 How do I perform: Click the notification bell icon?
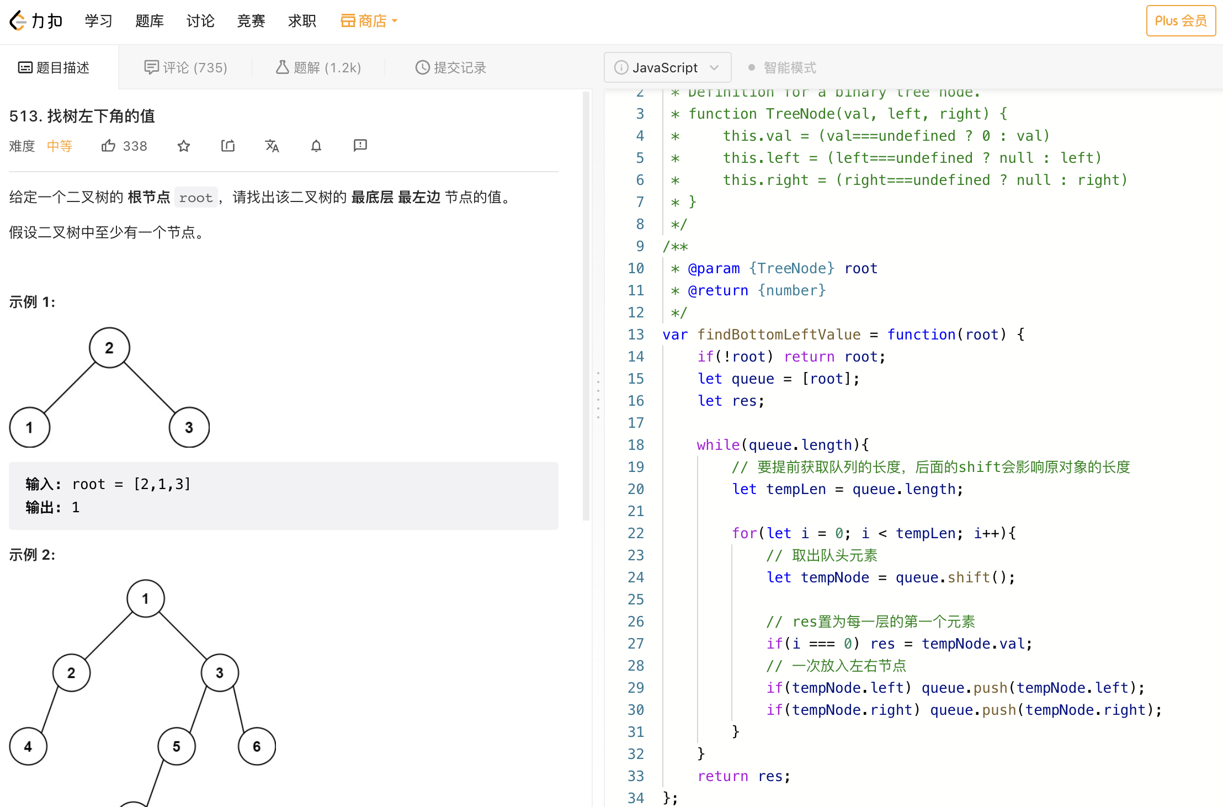click(316, 146)
